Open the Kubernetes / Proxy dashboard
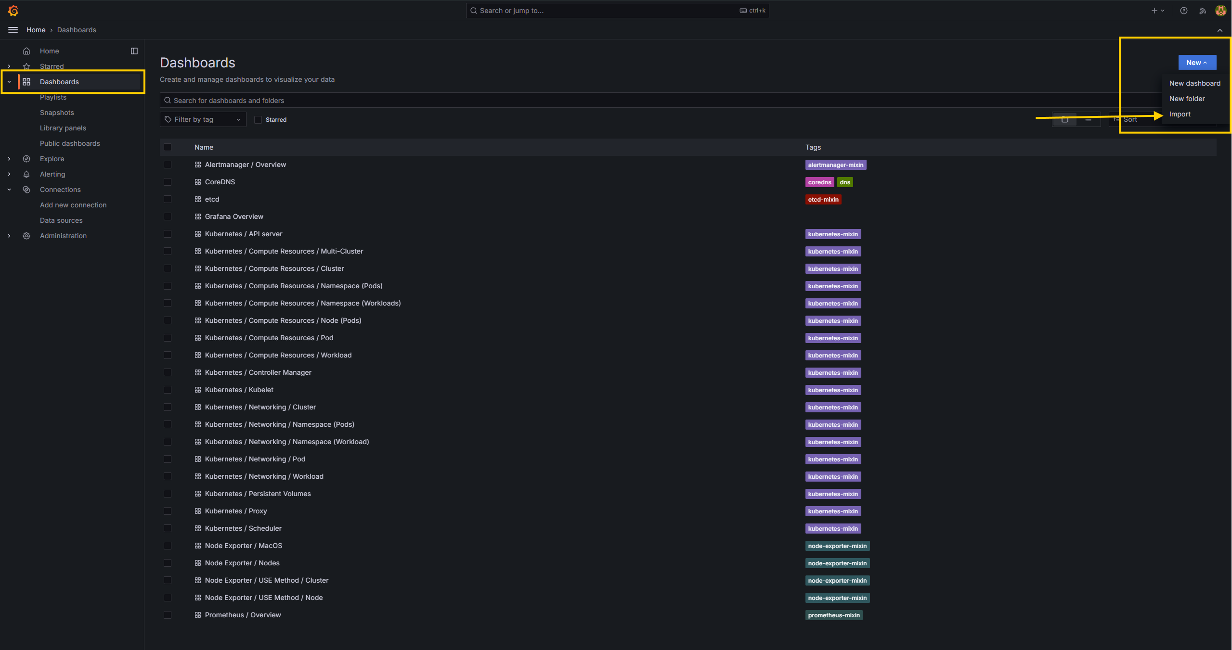Screen dimensions: 1232x650 pos(236,511)
